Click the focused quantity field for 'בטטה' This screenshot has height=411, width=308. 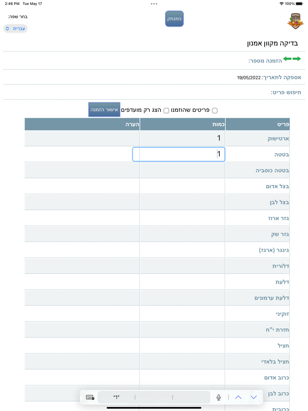pos(179,154)
